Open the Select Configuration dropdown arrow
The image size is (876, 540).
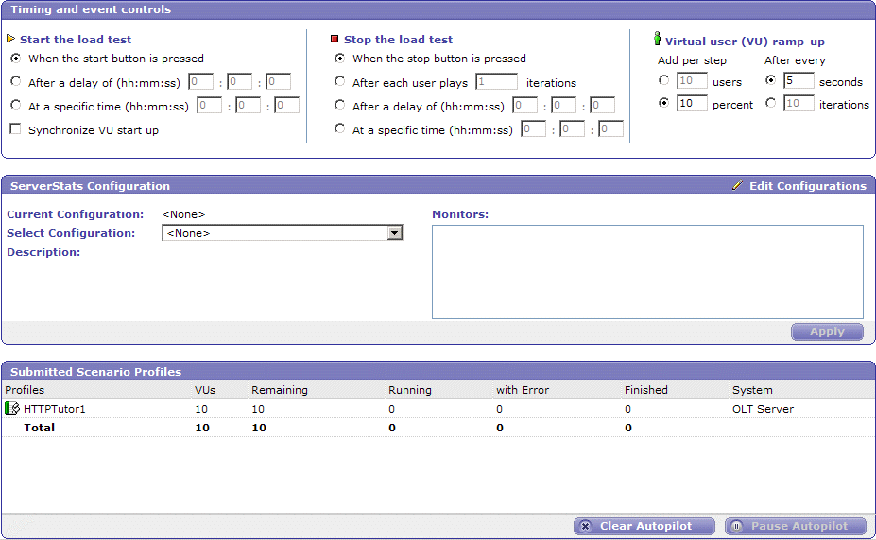(395, 232)
